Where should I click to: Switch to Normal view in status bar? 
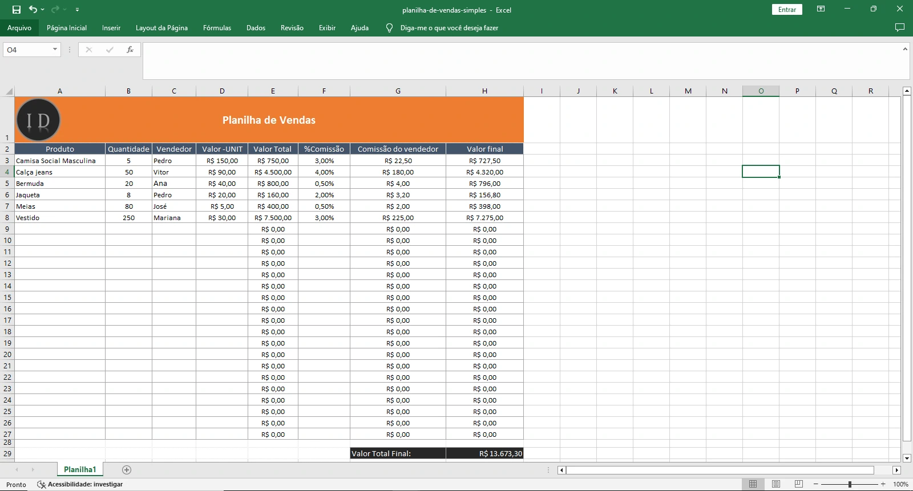click(x=753, y=484)
